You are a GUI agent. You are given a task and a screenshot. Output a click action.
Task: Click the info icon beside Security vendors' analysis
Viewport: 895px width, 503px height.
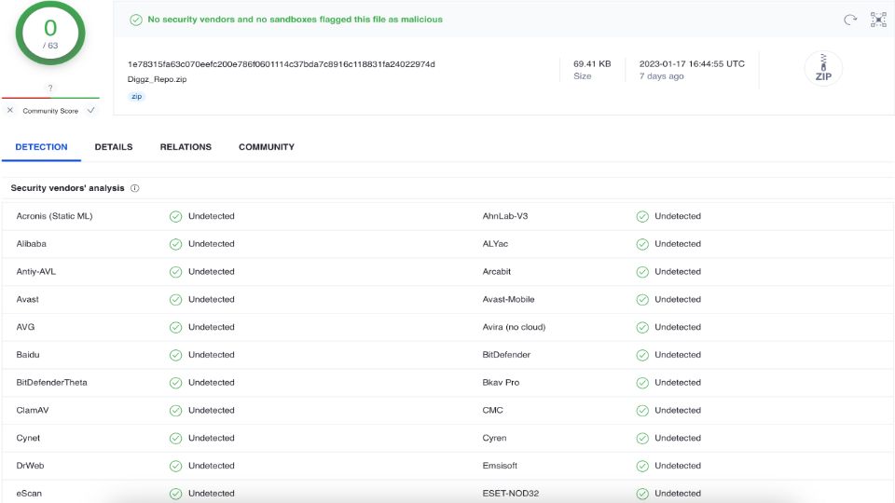point(134,188)
